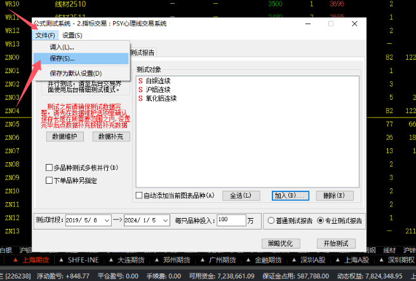The width and height of the screenshot is (416, 281).
Task: Expand the SHFE-INE tab triangle arrow
Action: pyautogui.click(x=61, y=260)
